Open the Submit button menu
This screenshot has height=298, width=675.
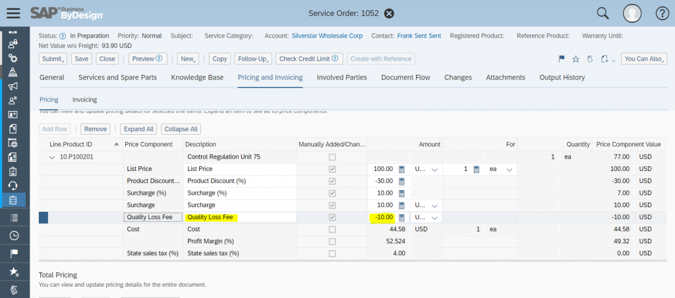click(53, 59)
